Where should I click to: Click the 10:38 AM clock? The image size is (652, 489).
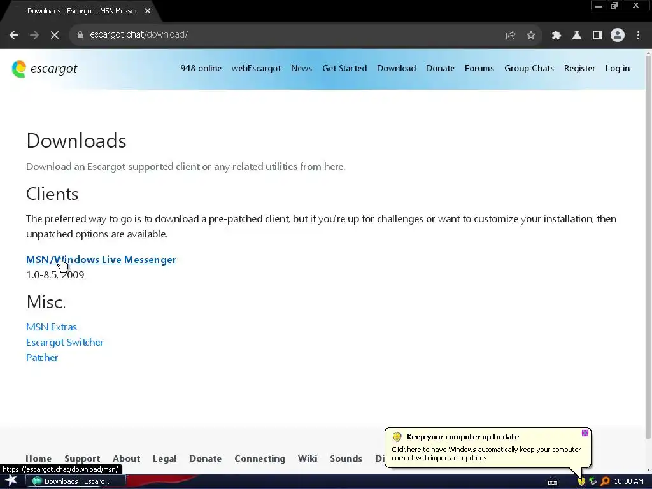click(628, 481)
